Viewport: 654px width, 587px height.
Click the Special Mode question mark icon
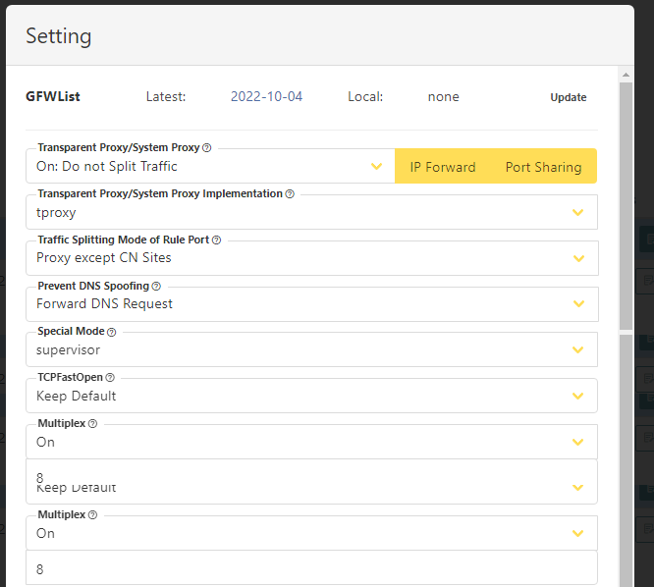[x=111, y=332]
